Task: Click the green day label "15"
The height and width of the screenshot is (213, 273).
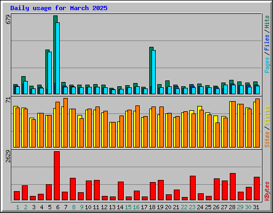Action: [128, 207]
